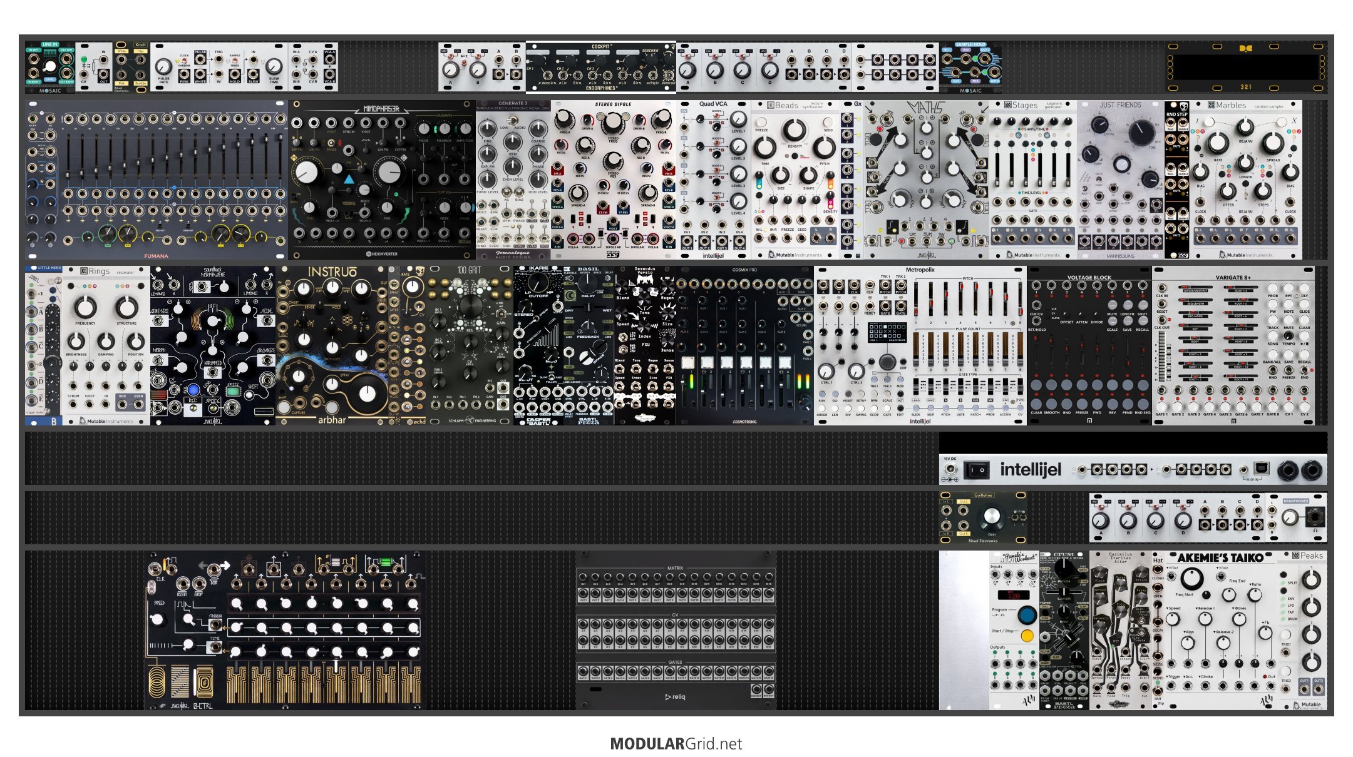Hit the yellow Start/Stop button on Pamela's
Viewport: 1353px width, 757px height.
click(1027, 636)
